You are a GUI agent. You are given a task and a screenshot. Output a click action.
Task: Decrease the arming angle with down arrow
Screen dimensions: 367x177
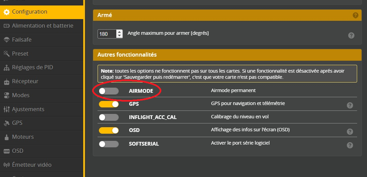119,36
